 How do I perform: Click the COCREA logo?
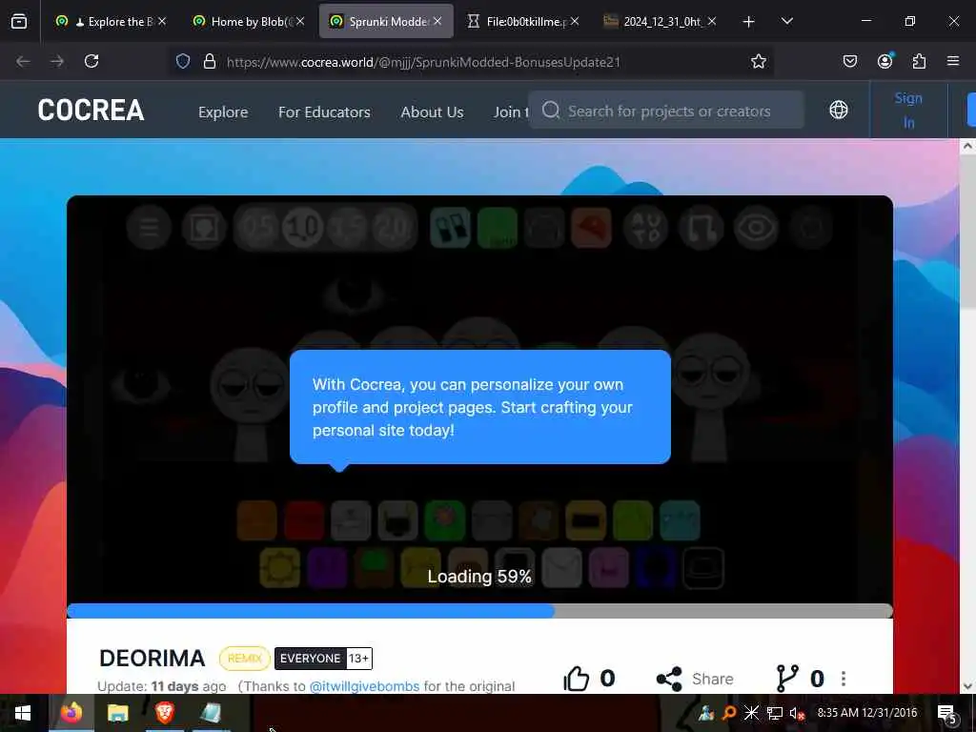[x=91, y=111]
